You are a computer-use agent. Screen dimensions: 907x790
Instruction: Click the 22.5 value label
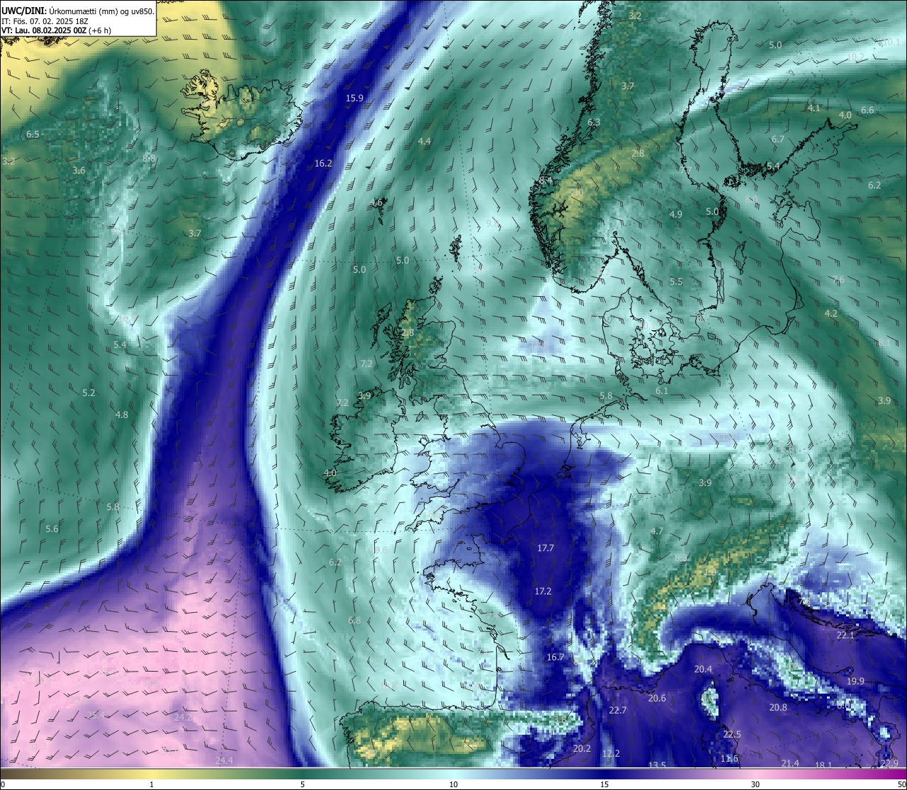732,735
